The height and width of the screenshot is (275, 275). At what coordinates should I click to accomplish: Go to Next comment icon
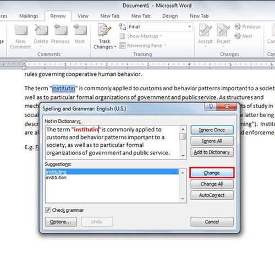[x=80, y=30]
